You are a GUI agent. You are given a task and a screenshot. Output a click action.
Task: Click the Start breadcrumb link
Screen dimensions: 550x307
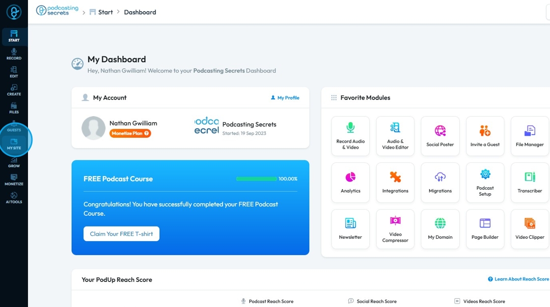click(x=101, y=12)
